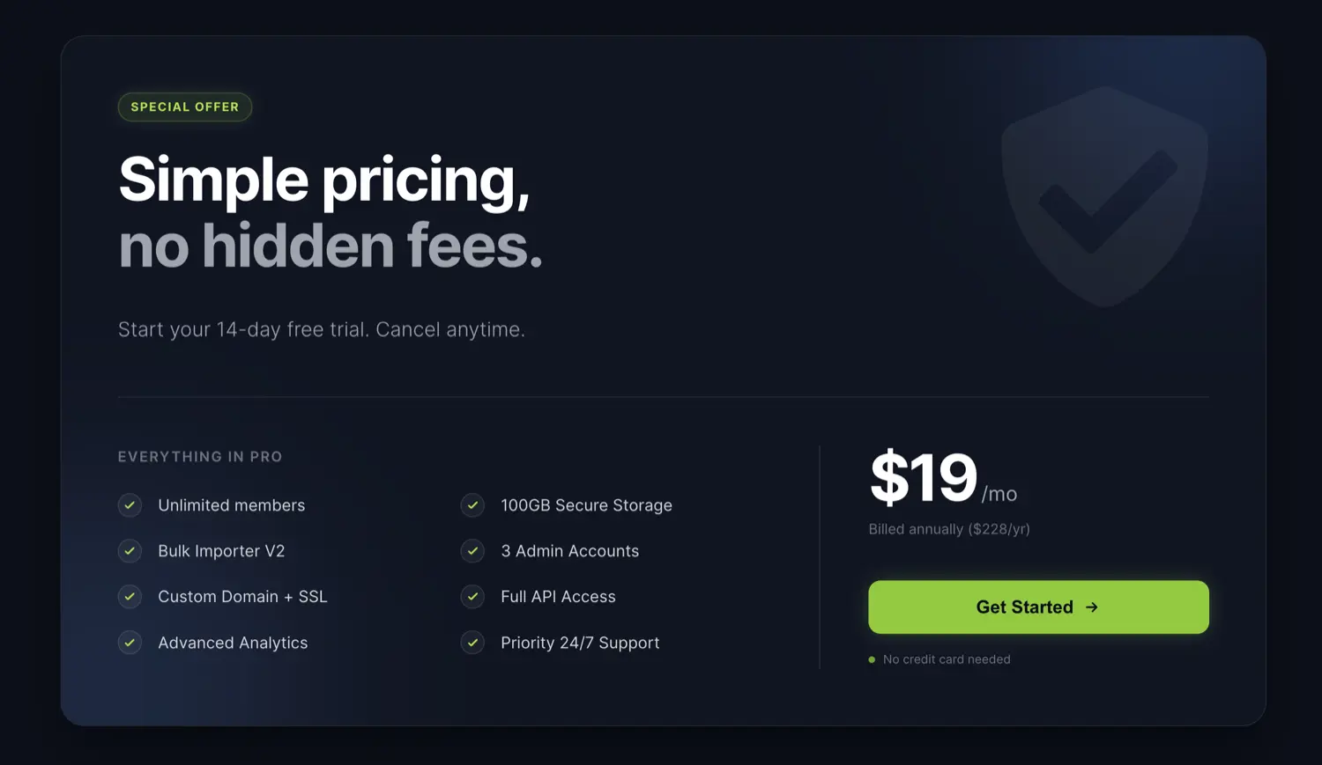Click the No credit card needed text
Image resolution: width=1322 pixels, height=765 pixels.
pyautogui.click(x=946, y=658)
